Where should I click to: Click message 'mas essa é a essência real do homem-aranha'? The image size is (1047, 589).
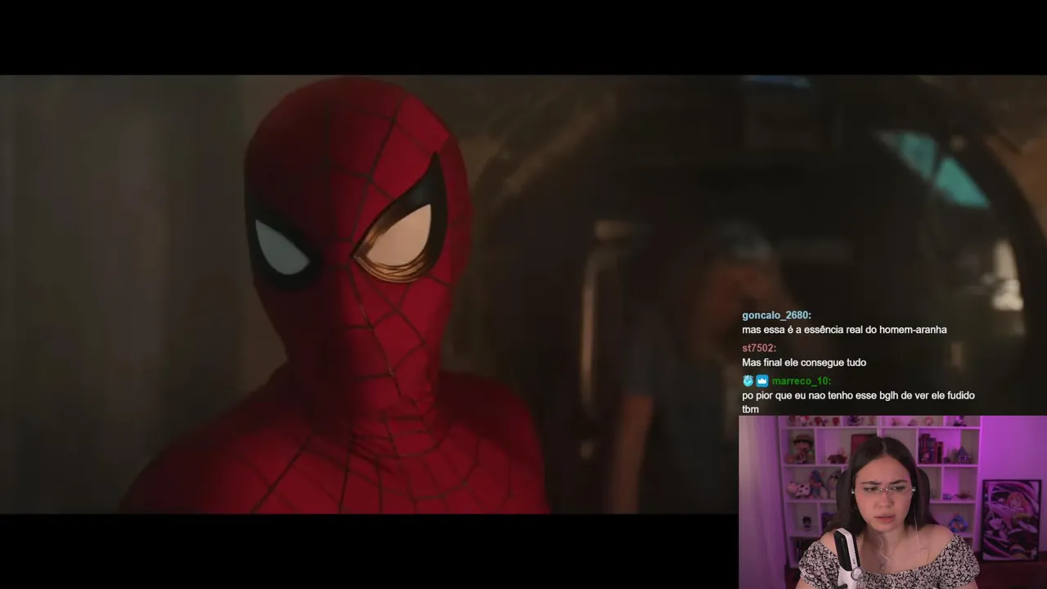click(844, 330)
